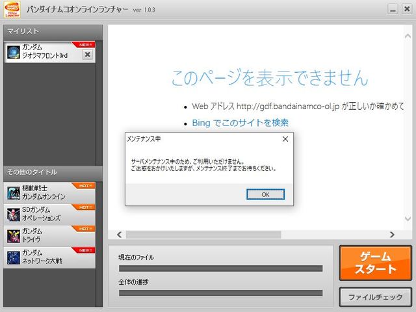416x312 pixels.
Task: Click the ガンダム ネットワーク大戦 game icon
Action: coord(13,258)
